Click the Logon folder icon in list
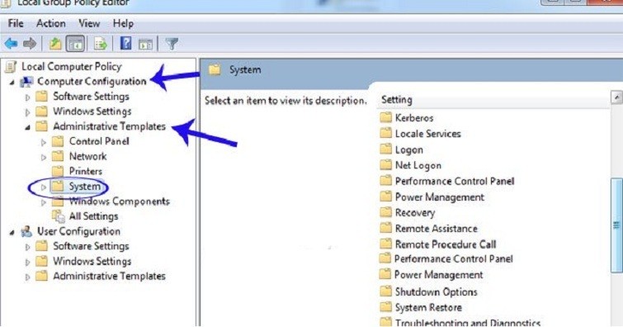The height and width of the screenshot is (327, 623). (x=385, y=149)
